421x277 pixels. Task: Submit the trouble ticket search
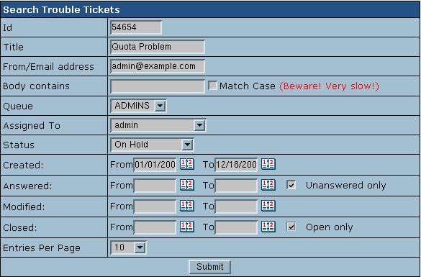point(209,267)
